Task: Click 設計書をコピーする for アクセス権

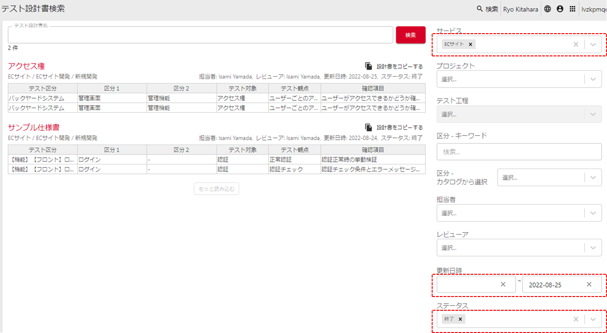Action: point(399,66)
